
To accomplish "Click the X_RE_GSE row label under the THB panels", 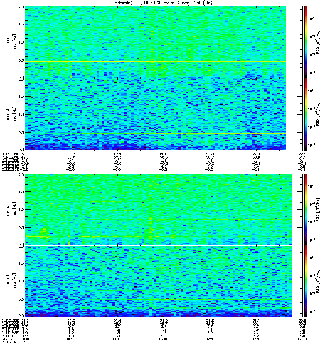I will point(10,154).
